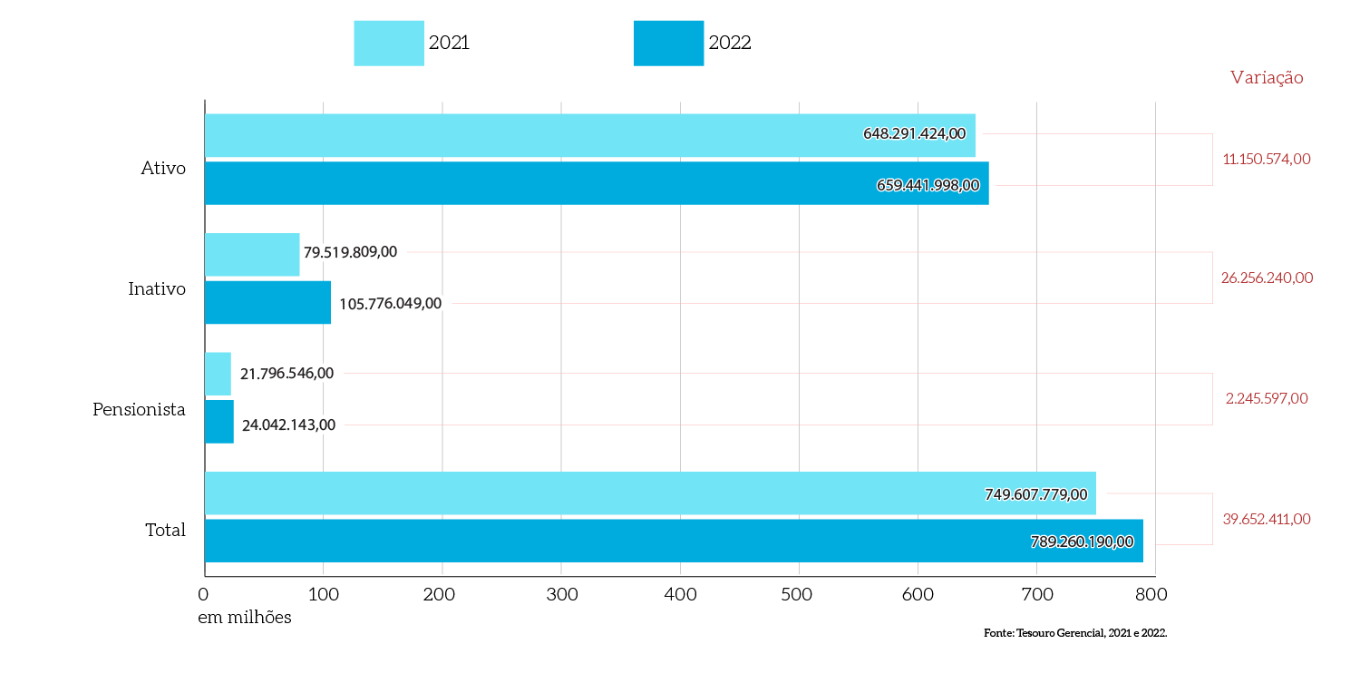The width and height of the screenshot is (1360, 683).
Task: Click the Fonte: Tesouro Gerencial citation text
Action: (x=1075, y=633)
